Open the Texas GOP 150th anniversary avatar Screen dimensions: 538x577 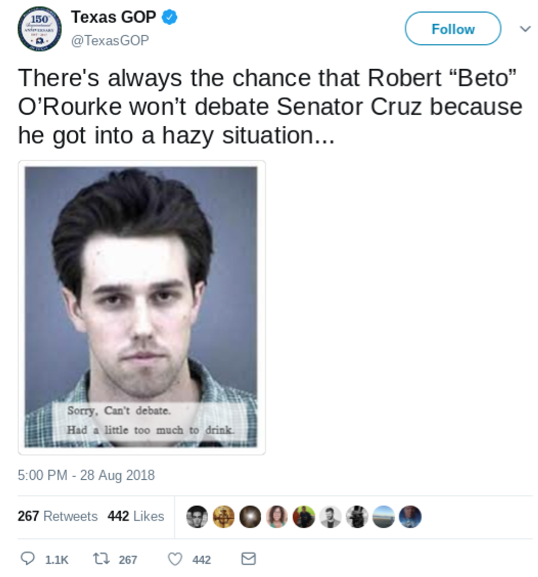[x=40, y=29]
